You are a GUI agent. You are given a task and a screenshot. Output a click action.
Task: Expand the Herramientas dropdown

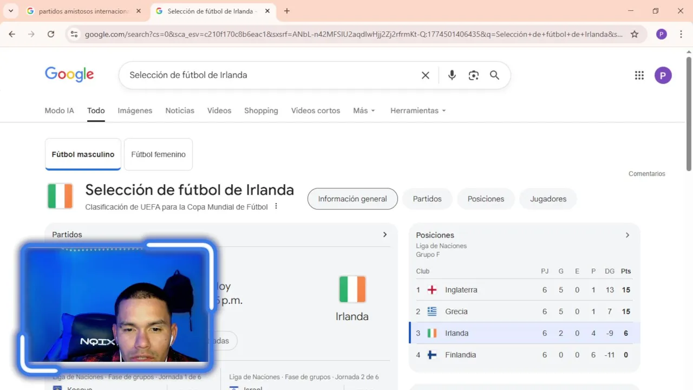point(418,110)
